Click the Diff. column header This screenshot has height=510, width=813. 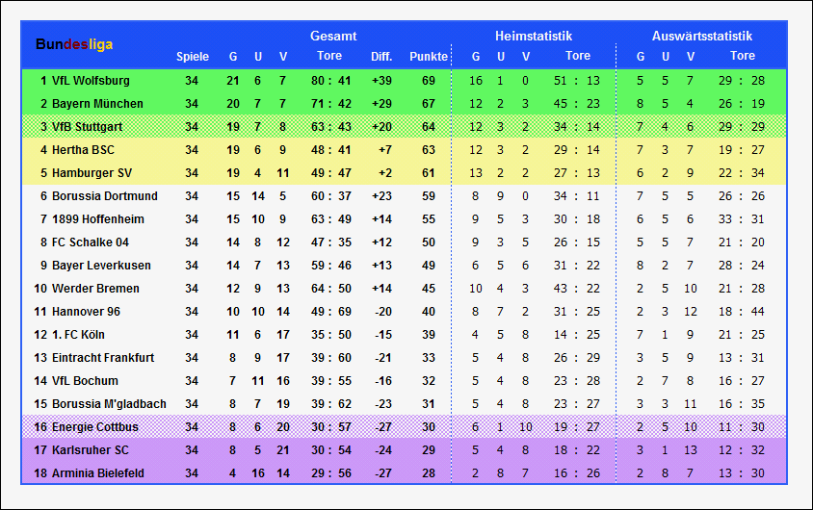(x=381, y=57)
